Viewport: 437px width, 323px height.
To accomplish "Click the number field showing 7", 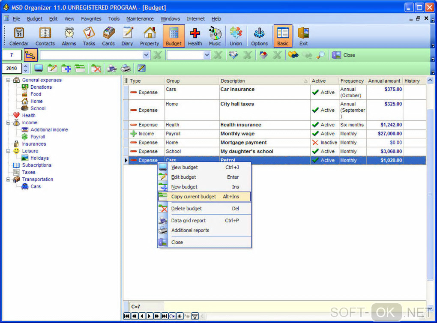I will pyautogui.click(x=12, y=55).
